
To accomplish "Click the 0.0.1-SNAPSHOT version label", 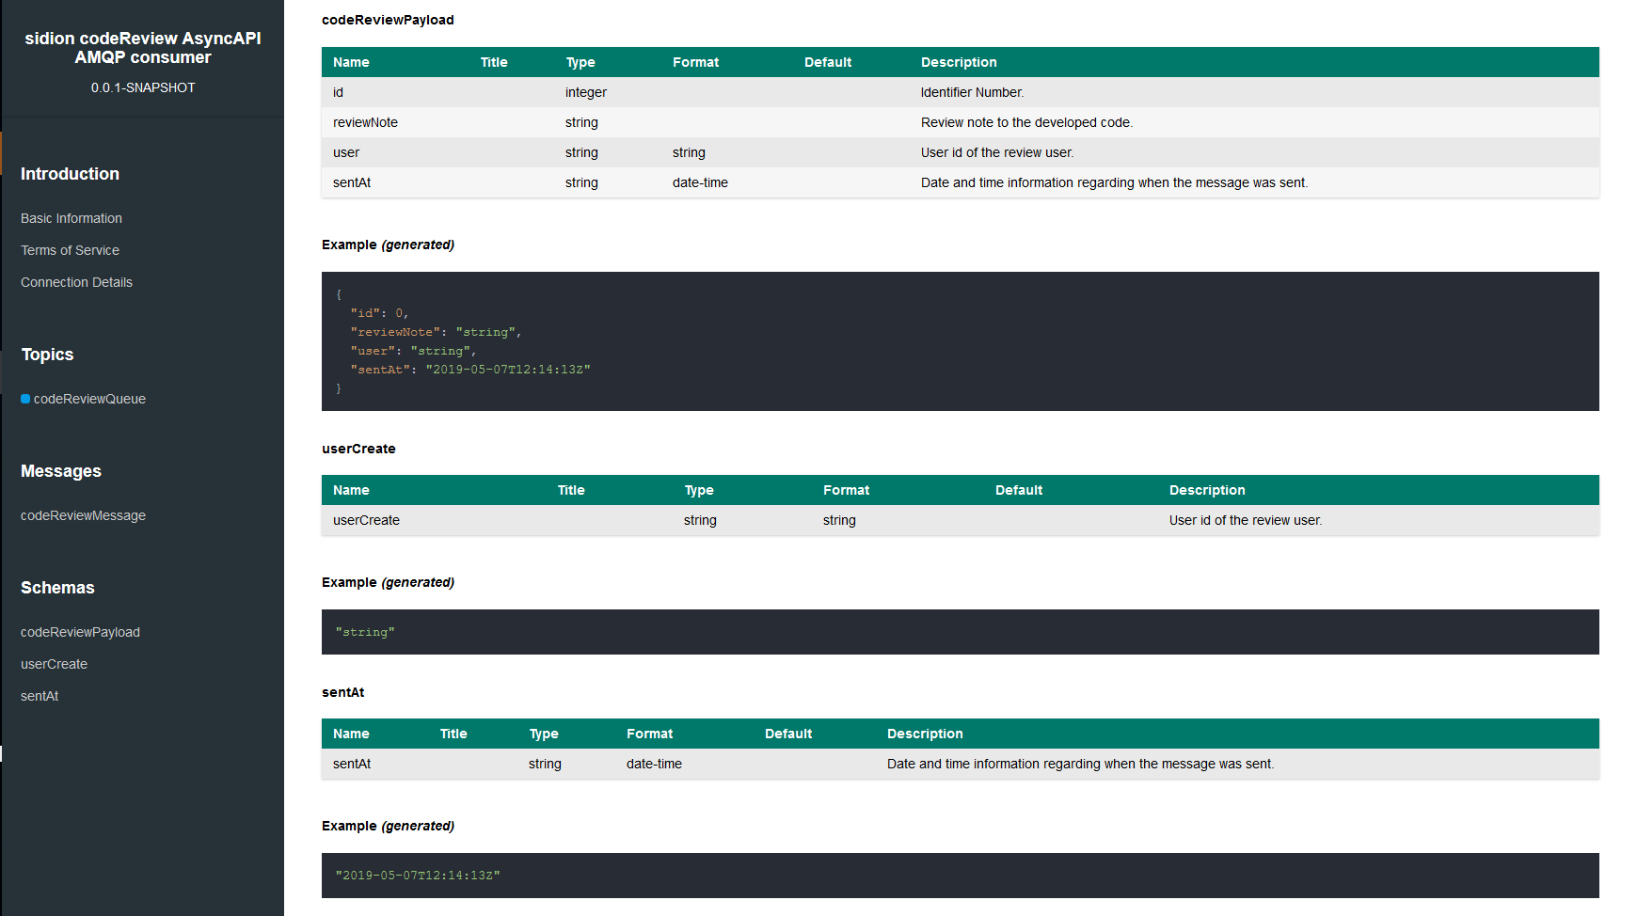I will coord(143,87).
